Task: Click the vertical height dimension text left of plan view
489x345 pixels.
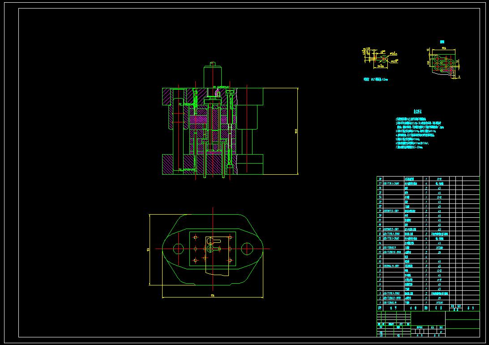Action: (148, 250)
